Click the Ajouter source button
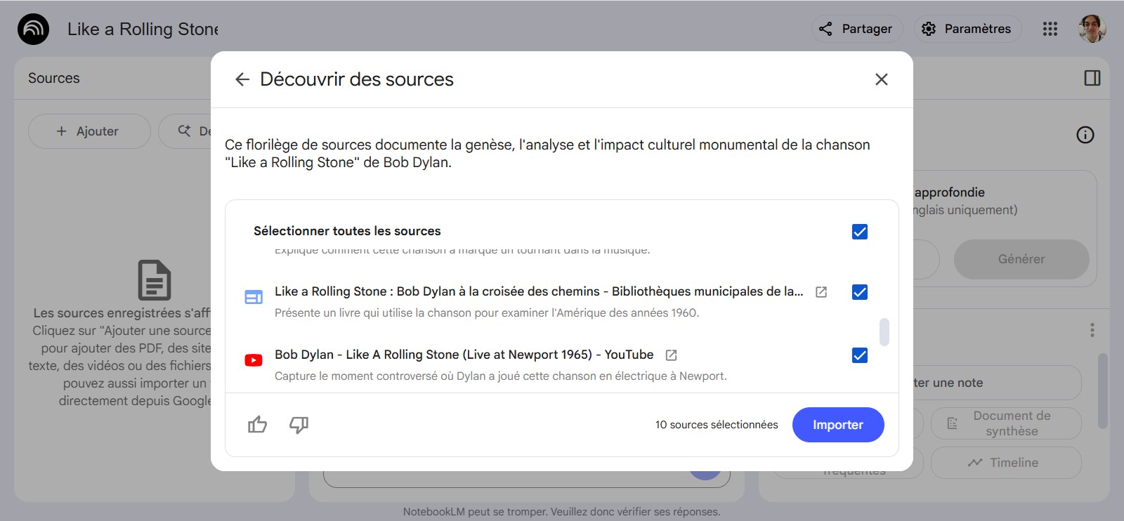Image resolution: width=1124 pixels, height=521 pixels. [x=89, y=131]
